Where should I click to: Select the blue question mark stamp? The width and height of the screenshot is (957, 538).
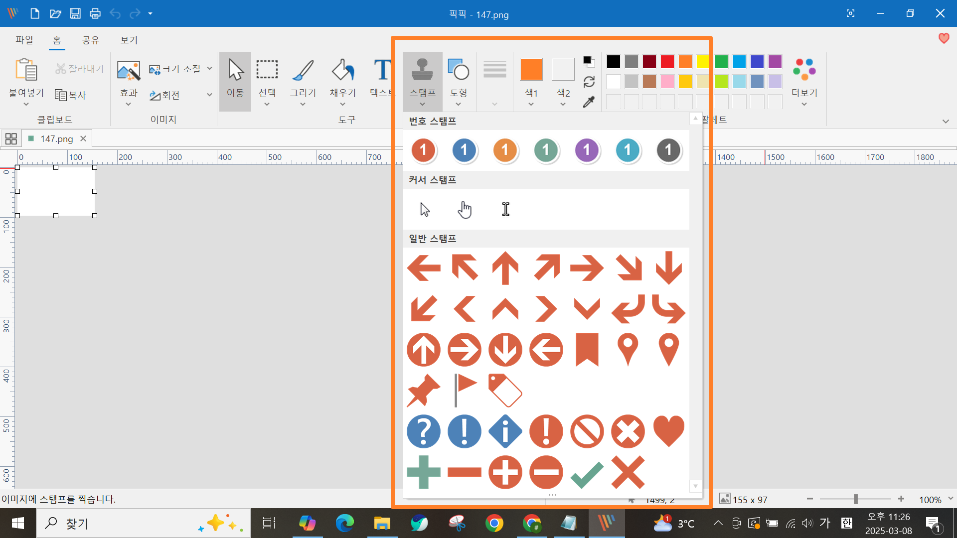(423, 431)
